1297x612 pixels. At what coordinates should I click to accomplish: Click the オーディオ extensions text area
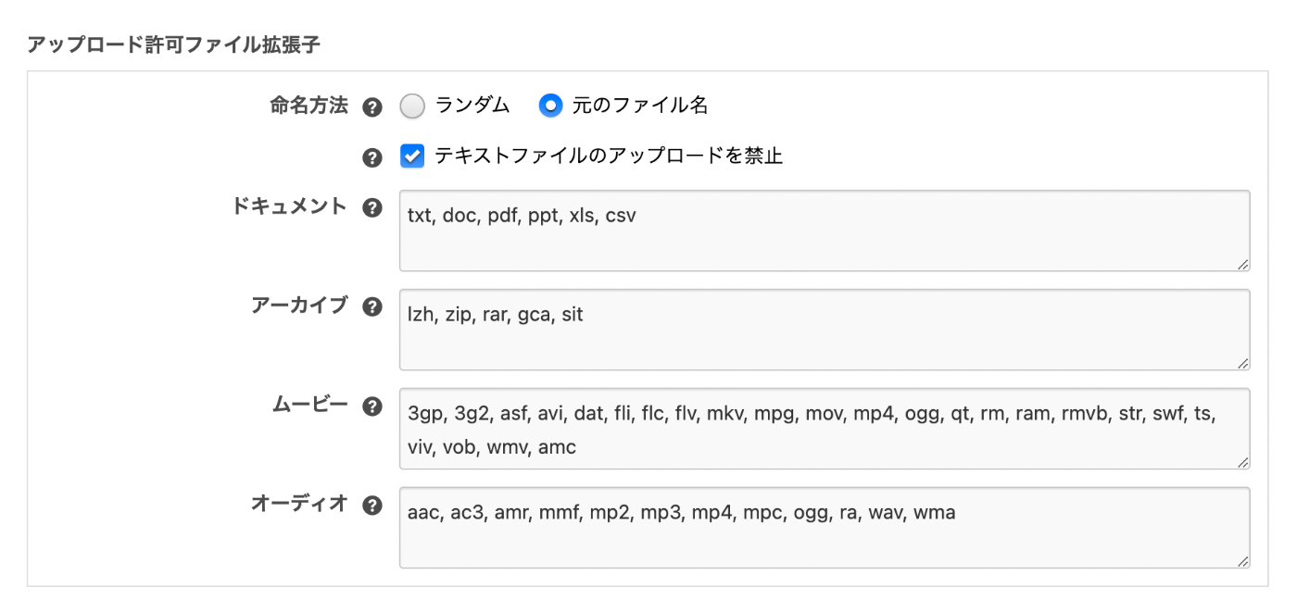[824, 528]
